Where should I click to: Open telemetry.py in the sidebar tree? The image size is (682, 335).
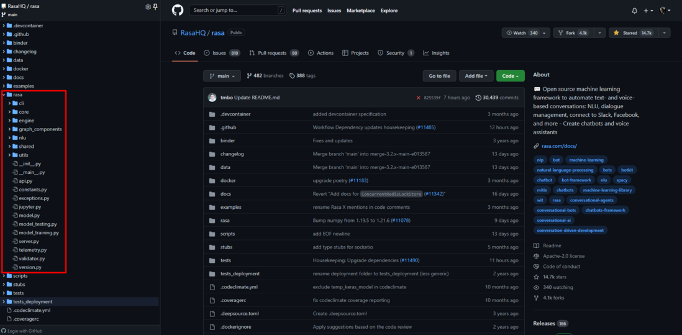pos(33,250)
